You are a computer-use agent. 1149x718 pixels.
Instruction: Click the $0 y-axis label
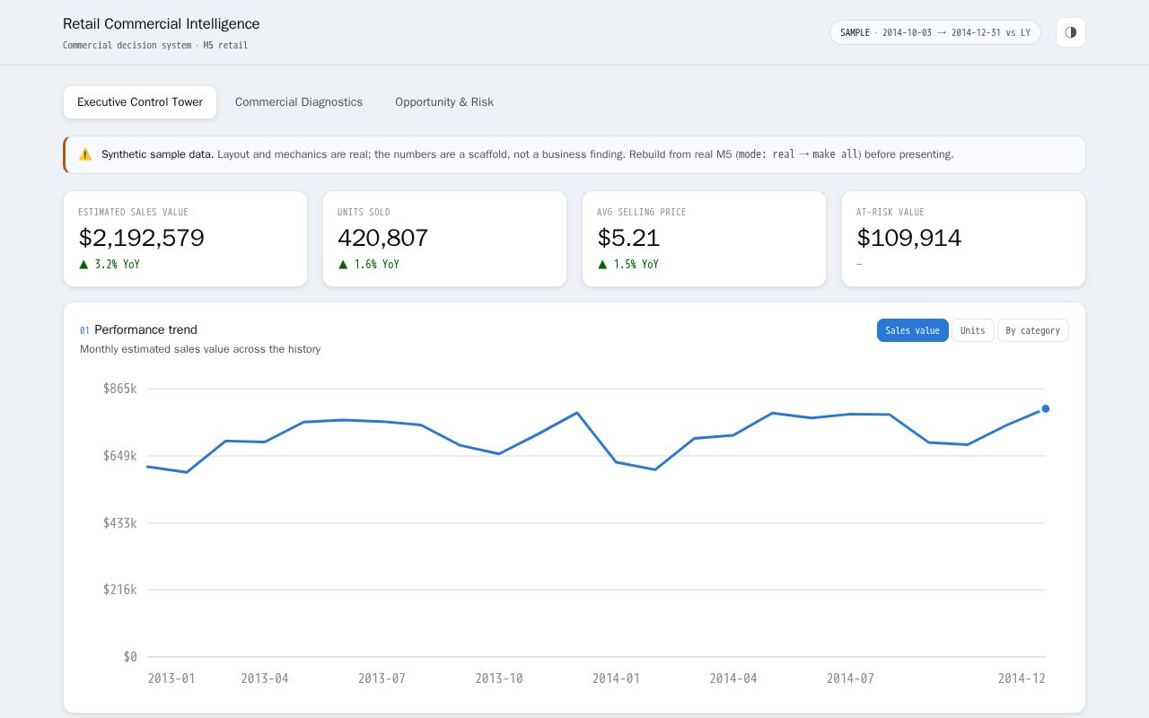(130, 657)
